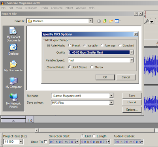Viewport: 158px width, 147px height.
Task: Select Average bit rate mode
Action: 102,45
